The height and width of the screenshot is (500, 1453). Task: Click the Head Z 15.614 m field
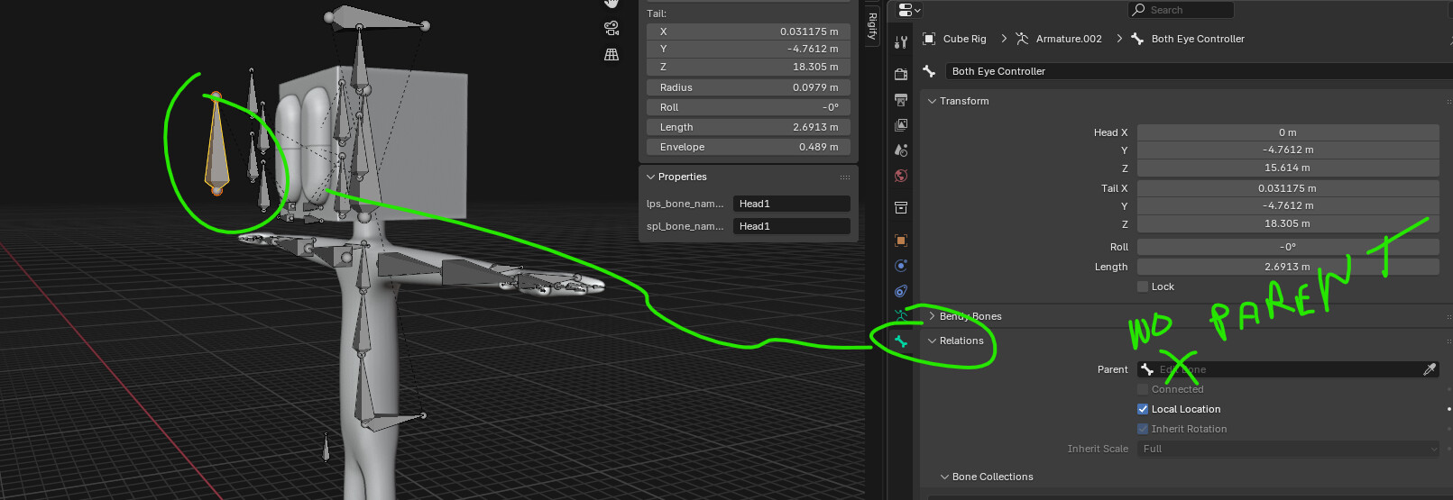tap(1288, 168)
